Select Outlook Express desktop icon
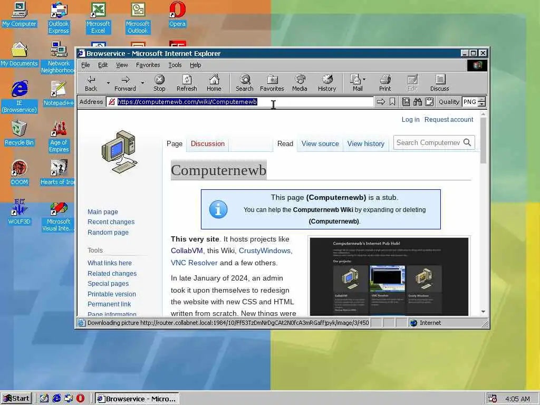540x405 pixels. [x=59, y=18]
